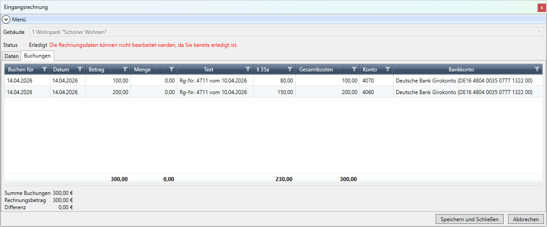Image resolution: width=547 pixels, height=227 pixels.
Task: Click the Abbrechen button
Action: [x=526, y=219]
